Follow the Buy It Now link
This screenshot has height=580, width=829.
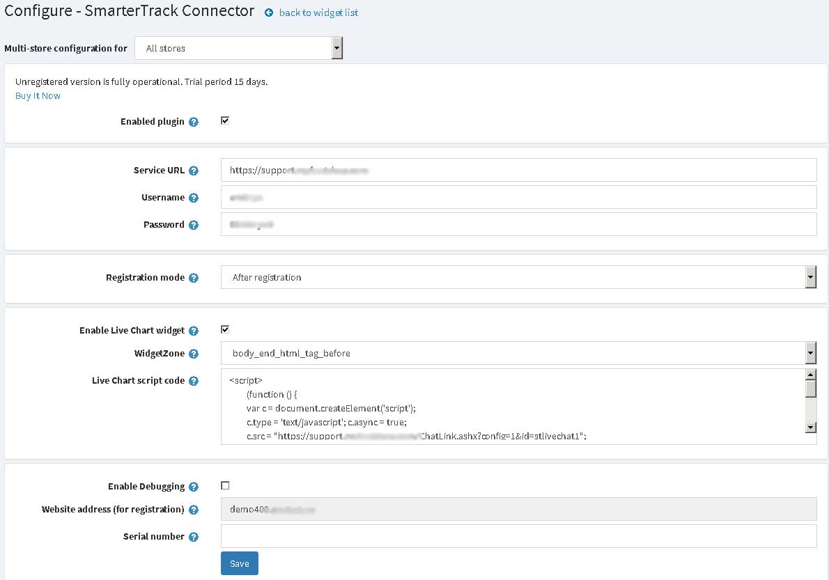coord(38,95)
